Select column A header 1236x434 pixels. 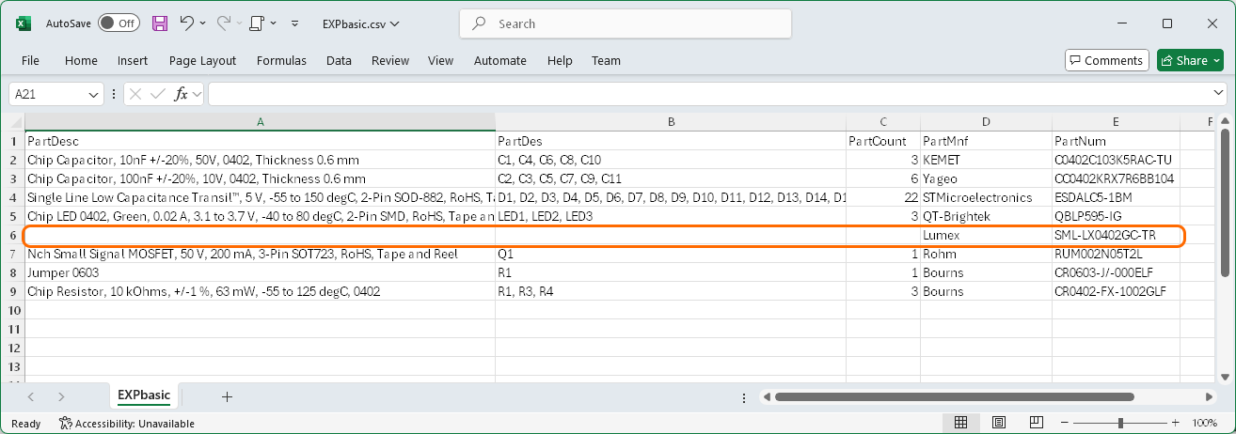[260, 122]
